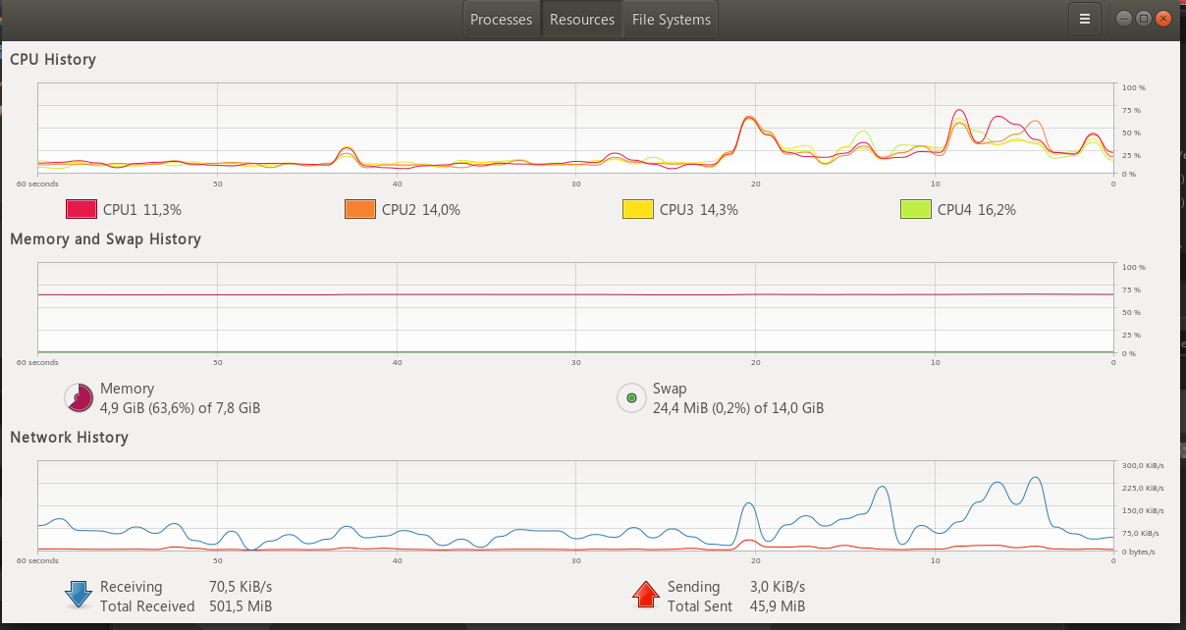The image size is (1186, 630).
Task: Select the CPU1 pink color swatch
Action: point(81,208)
